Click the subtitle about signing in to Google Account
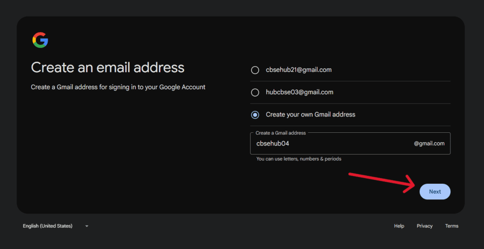Screen dimensions: 484x249 point(118,87)
